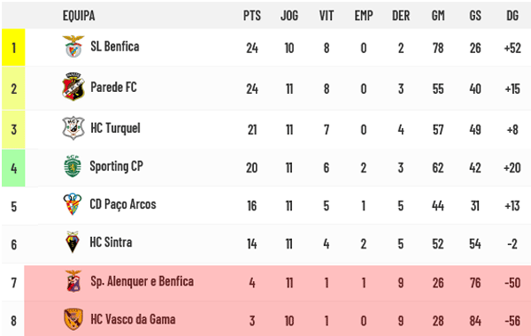
Task: Click the orange HC Vasco da Gama badge
Action: point(73,319)
